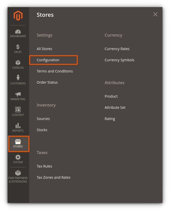This screenshot has height=211, width=170.
Task: Open the Marketing megaphone icon
Action: [x=18, y=94]
